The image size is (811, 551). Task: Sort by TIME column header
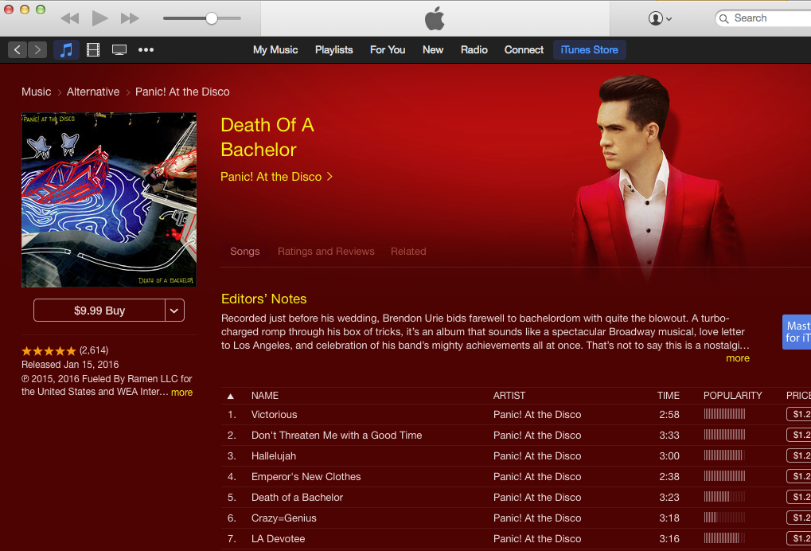click(x=669, y=395)
